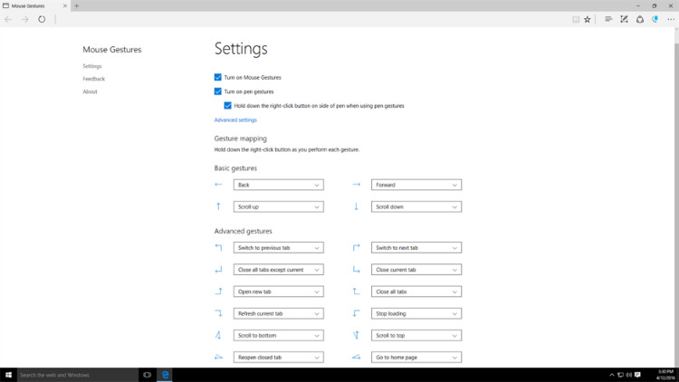Click the page vertical scrollbar
Screen dimensions: 679x382
(676, 197)
